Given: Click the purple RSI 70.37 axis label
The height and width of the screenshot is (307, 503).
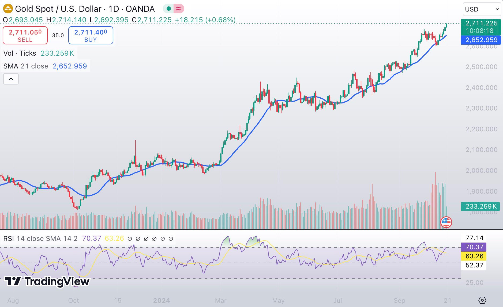Looking at the screenshot, I should click(x=474, y=247).
